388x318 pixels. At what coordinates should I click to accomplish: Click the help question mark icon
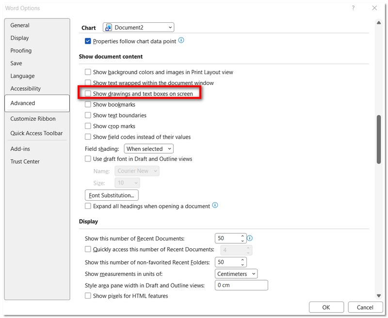tap(353, 8)
